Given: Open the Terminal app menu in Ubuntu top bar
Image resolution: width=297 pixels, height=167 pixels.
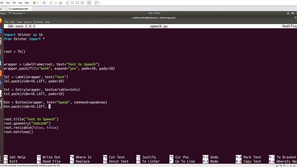Looking at the screenshot, I should (x=17, y=13).
